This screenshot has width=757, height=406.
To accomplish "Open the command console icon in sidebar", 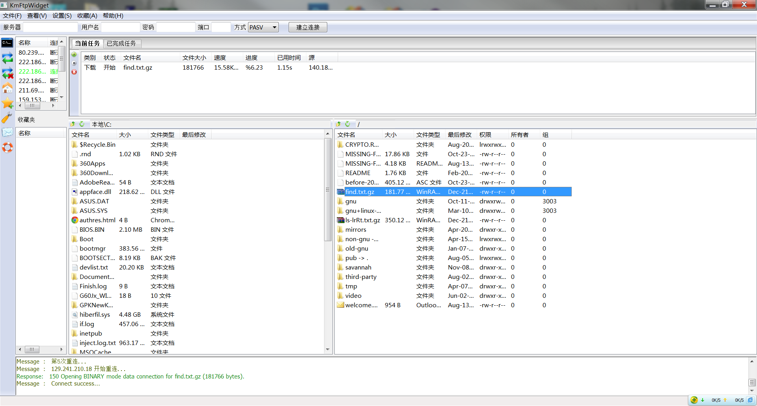I will [7, 42].
